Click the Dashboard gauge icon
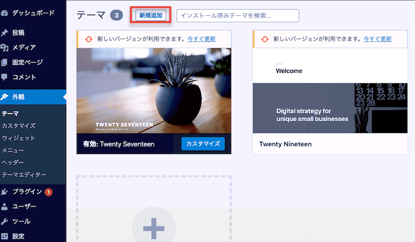This screenshot has width=415, height=242. pyautogui.click(x=4, y=13)
